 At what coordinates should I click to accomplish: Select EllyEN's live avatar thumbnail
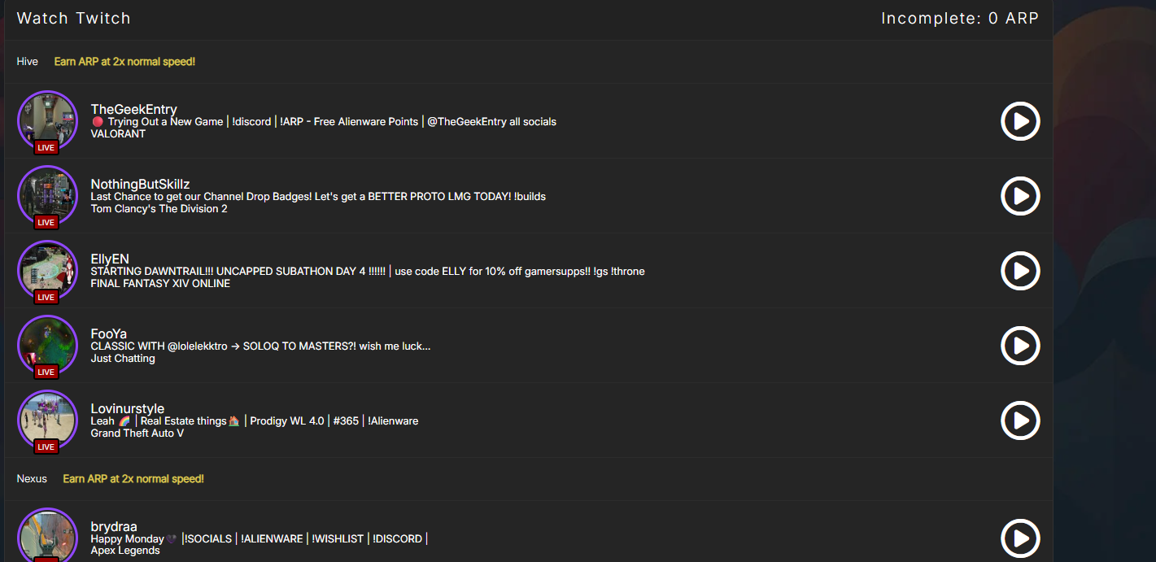(x=47, y=271)
